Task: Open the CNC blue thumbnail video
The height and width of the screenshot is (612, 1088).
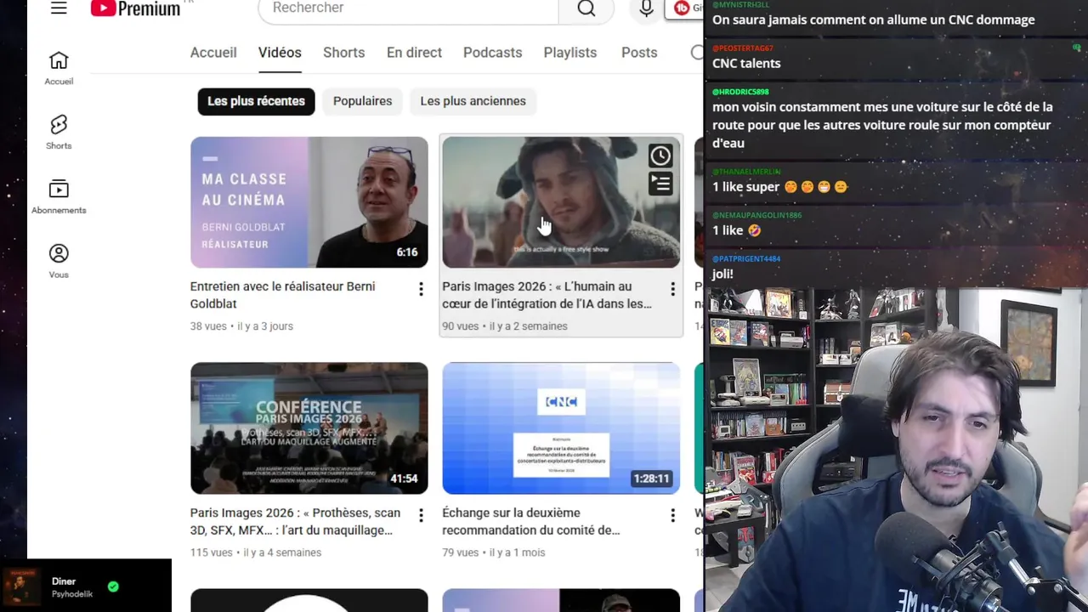Action: click(561, 428)
